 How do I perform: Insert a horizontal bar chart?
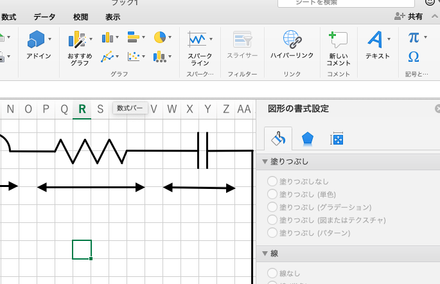coord(134,37)
